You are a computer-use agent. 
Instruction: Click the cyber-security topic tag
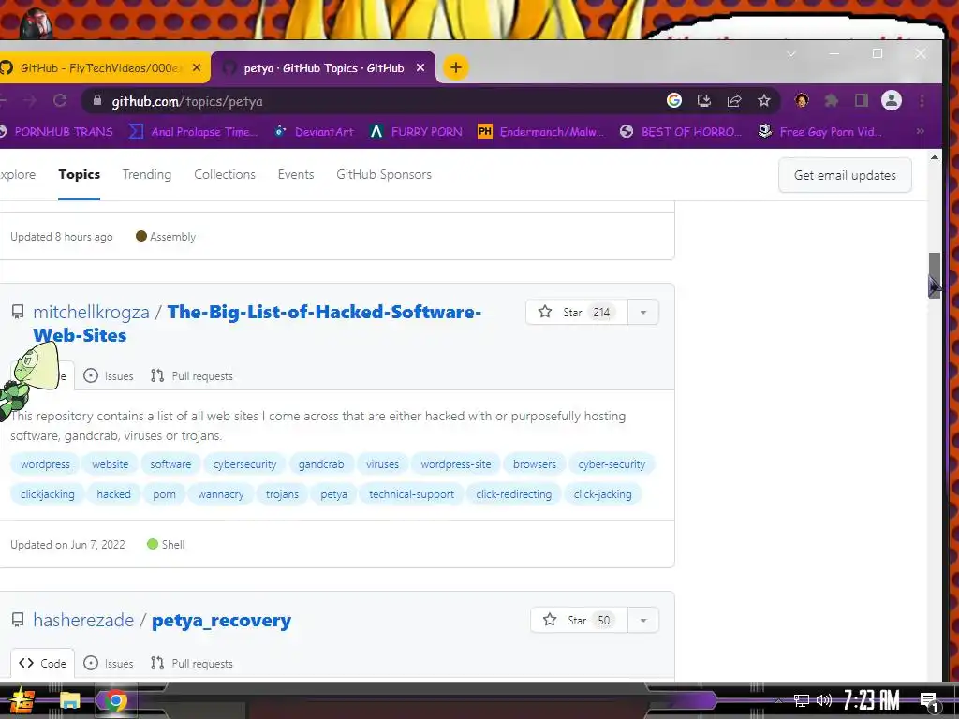coord(612,464)
